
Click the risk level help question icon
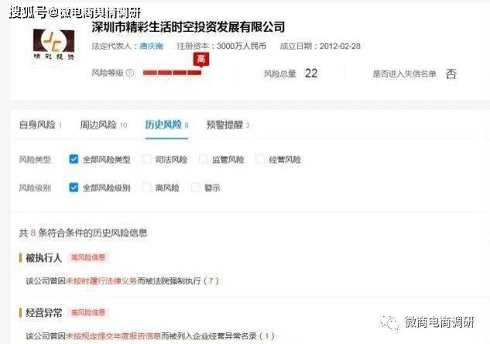[x=130, y=73]
